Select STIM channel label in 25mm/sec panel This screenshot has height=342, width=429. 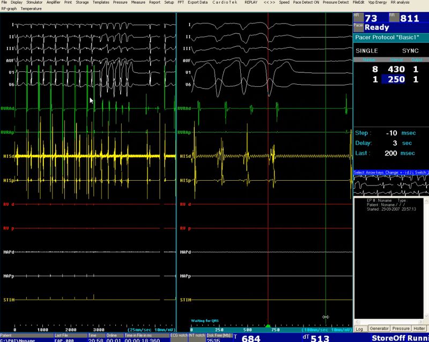[9, 300]
